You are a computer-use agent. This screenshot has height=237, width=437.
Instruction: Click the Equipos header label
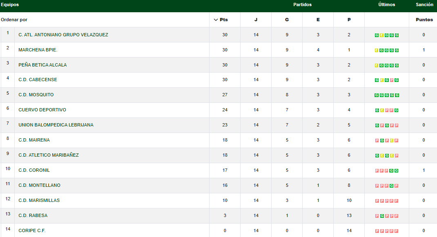pyautogui.click(x=10, y=5)
